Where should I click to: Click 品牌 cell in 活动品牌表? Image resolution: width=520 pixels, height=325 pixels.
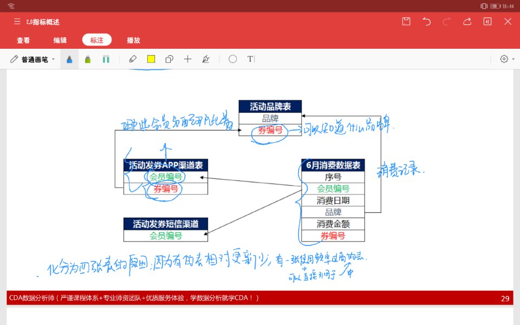coord(270,119)
